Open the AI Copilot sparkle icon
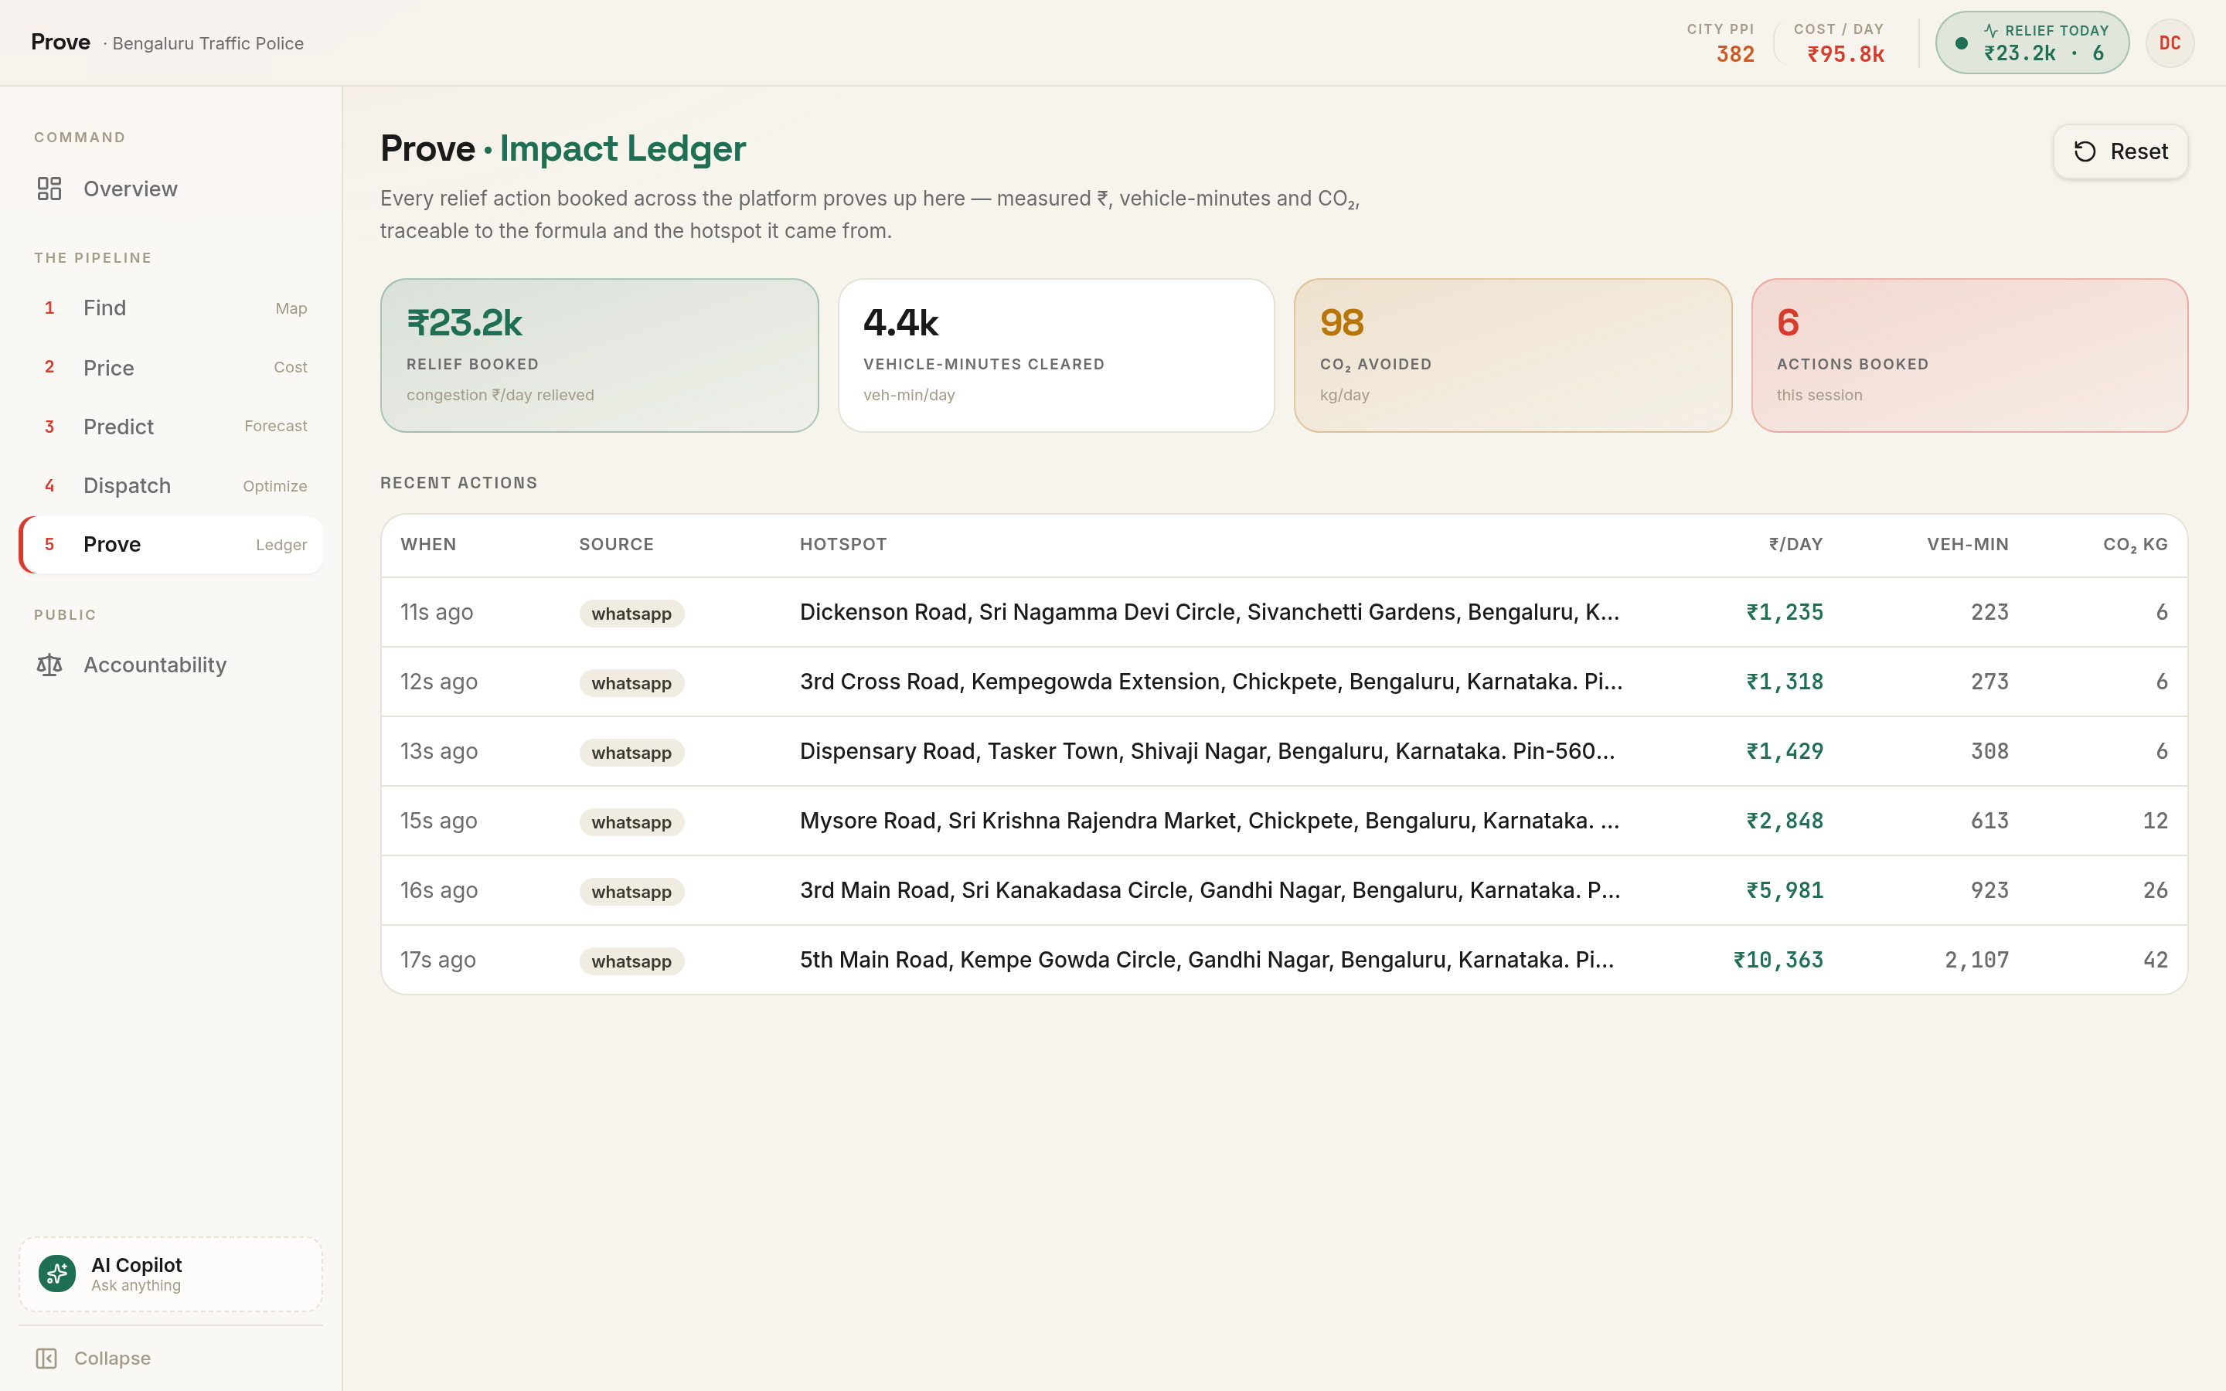The image size is (2226, 1391). point(57,1274)
